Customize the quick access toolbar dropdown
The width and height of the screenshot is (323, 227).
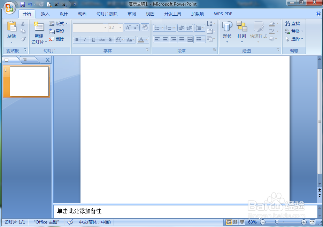(x=75, y=4)
